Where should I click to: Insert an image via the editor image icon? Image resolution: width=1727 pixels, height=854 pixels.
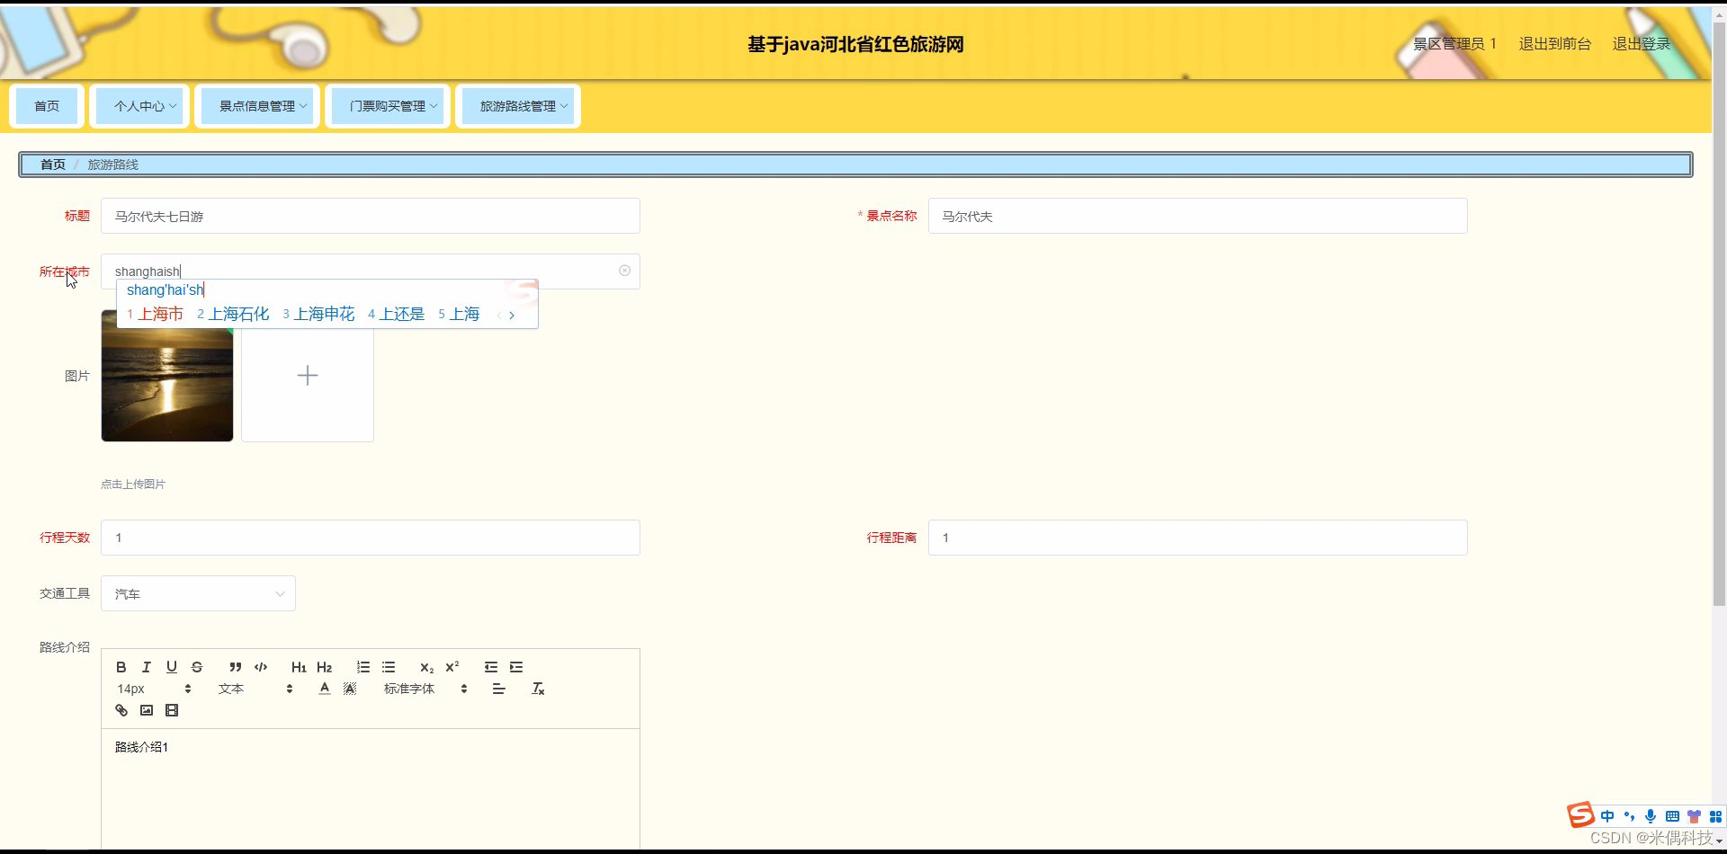(146, 710)
